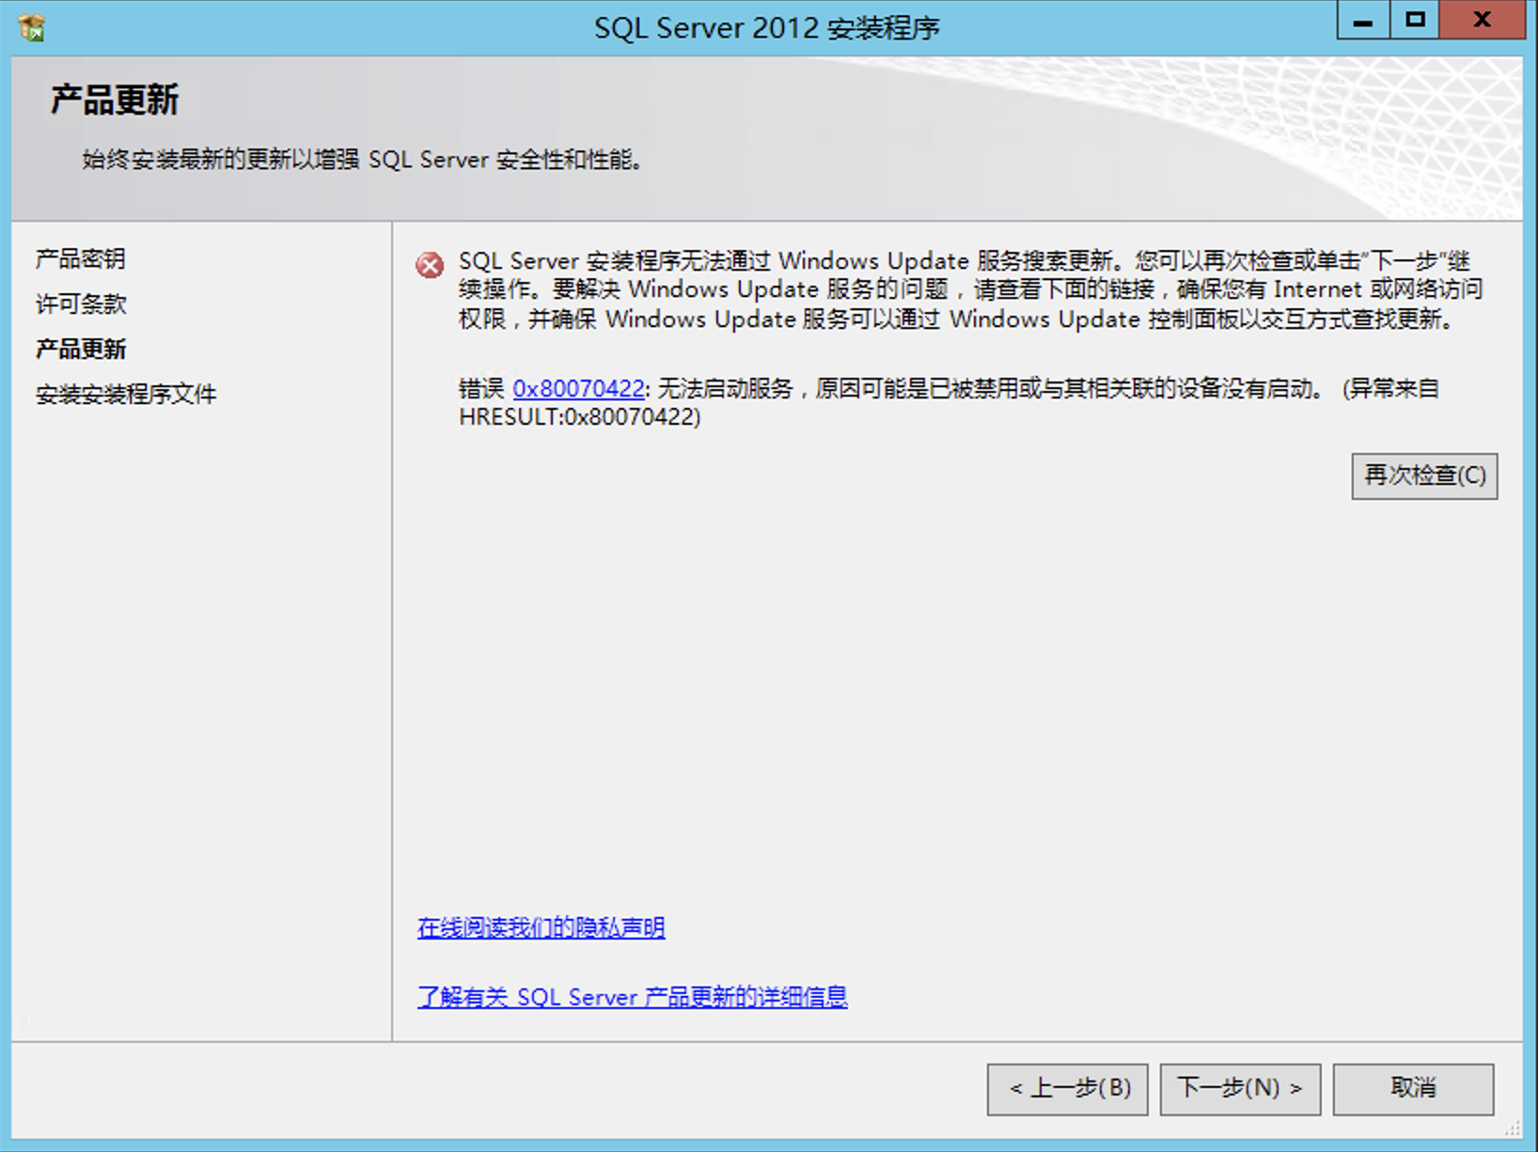The image size is (1538, 1152).
Task: Click the resize grip at window corner
Action: point(1514,1128)
